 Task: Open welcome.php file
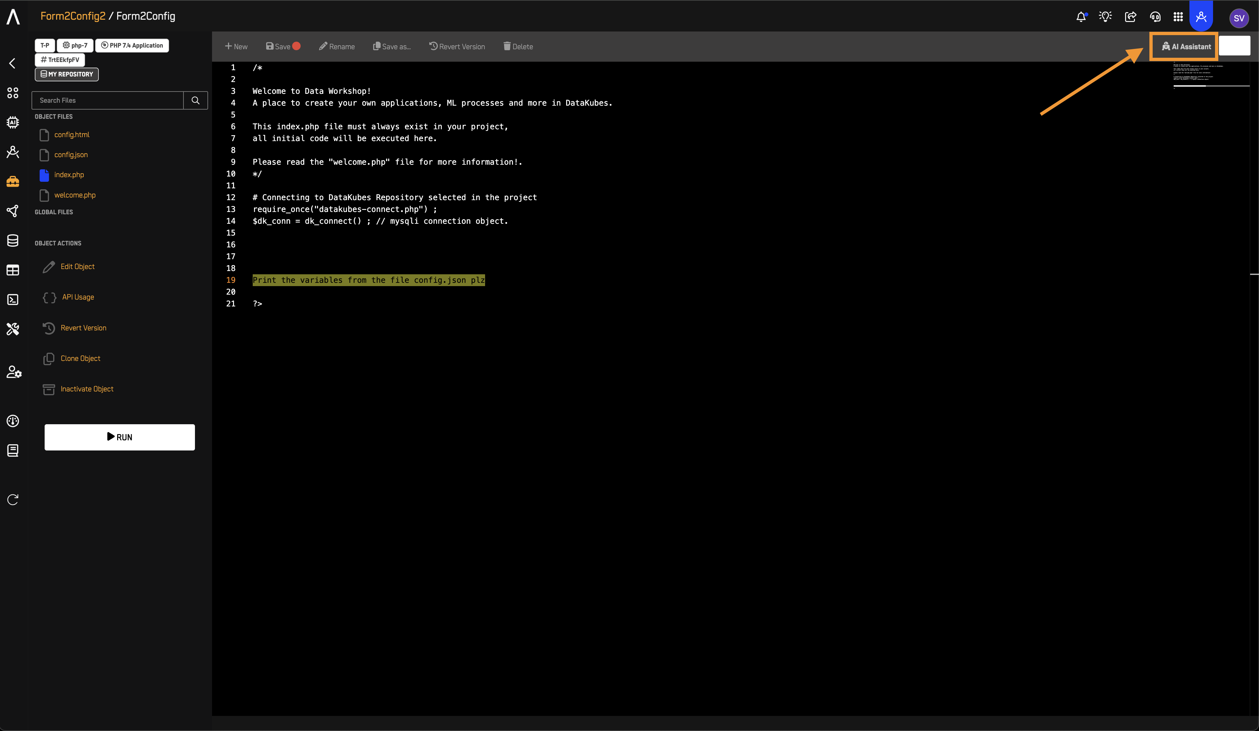tap(75, 195)
